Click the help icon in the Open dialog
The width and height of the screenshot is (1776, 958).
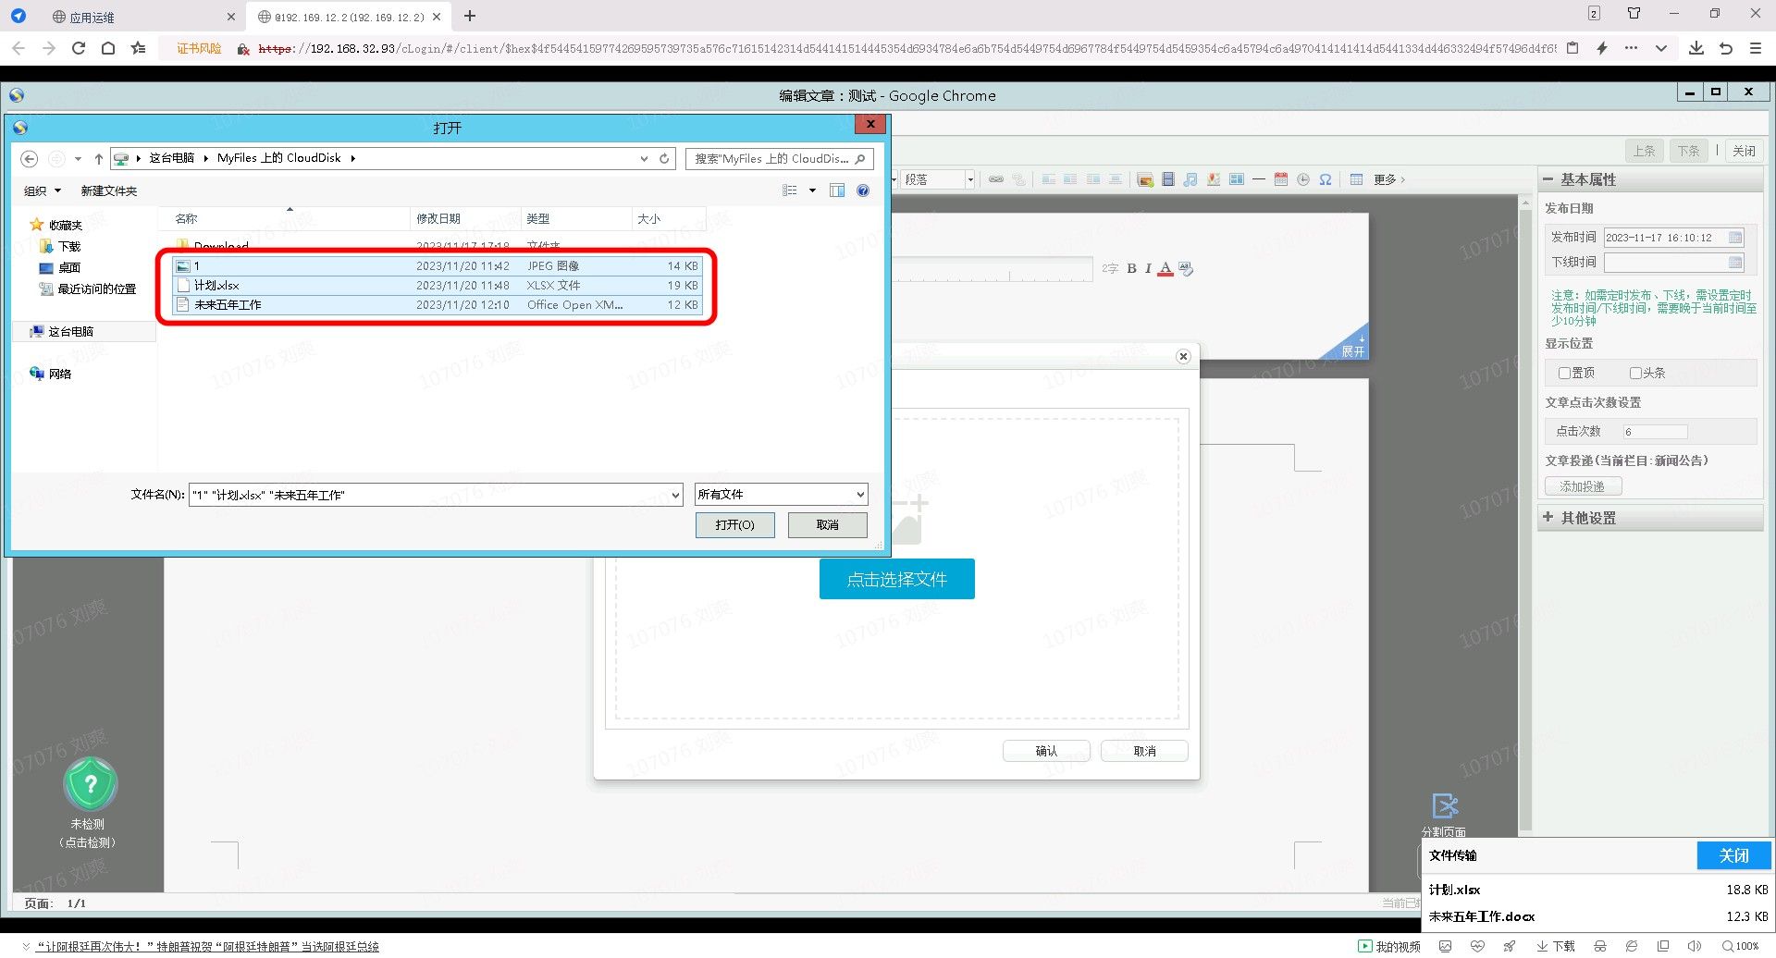point(863,190)
